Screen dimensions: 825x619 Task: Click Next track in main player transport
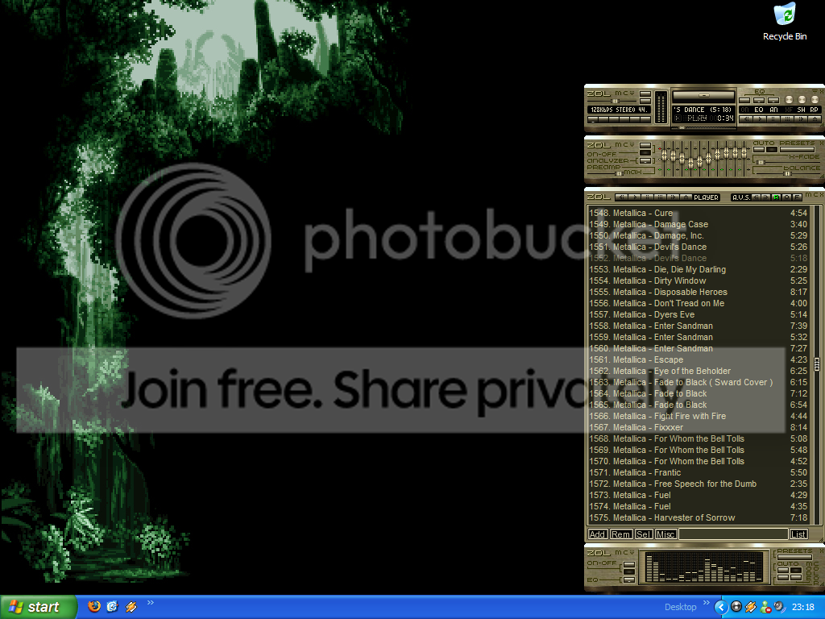pos(801,119)
